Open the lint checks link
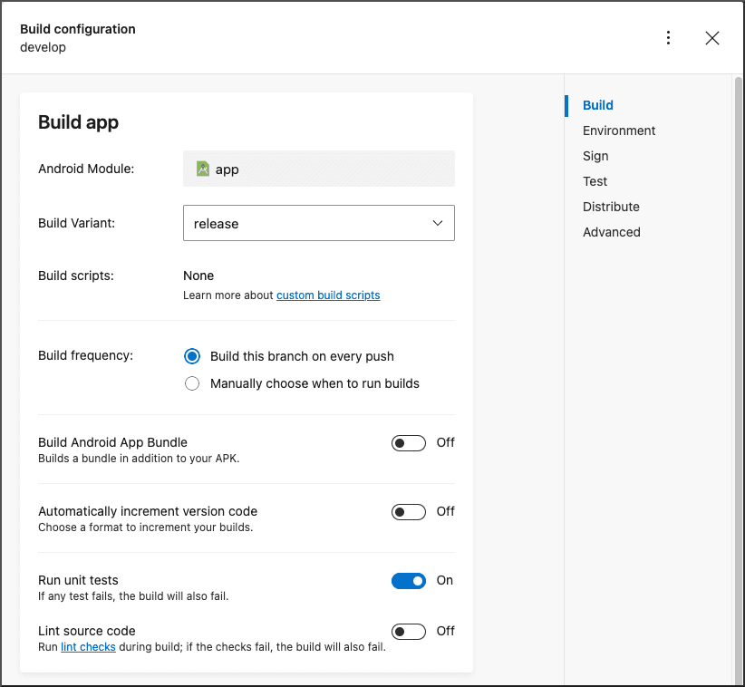Viewport: 745px width, 687px height. tap(89, 646)
